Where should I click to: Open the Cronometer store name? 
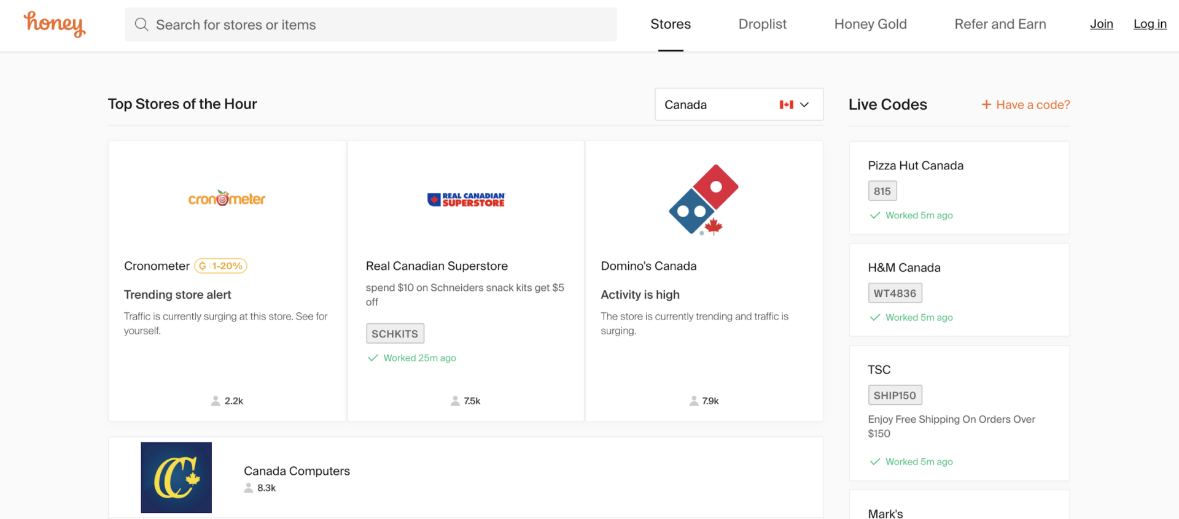[x=157, y=266]
